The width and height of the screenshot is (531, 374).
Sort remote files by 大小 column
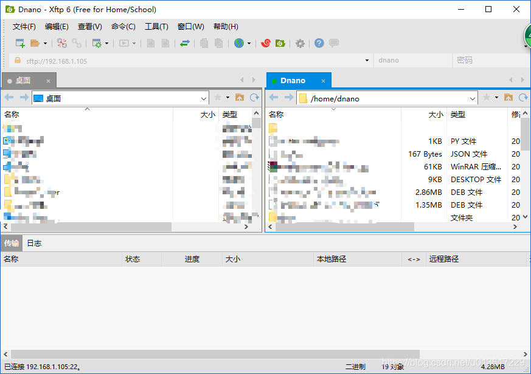(x=424, y=115)
